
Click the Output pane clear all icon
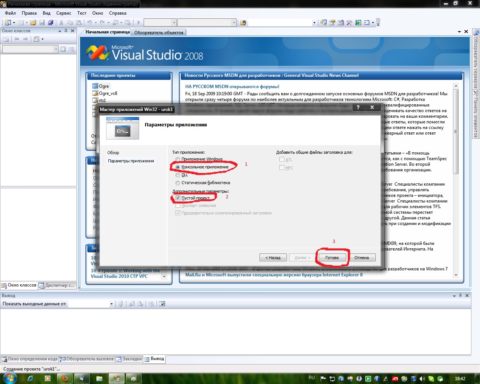151,304
